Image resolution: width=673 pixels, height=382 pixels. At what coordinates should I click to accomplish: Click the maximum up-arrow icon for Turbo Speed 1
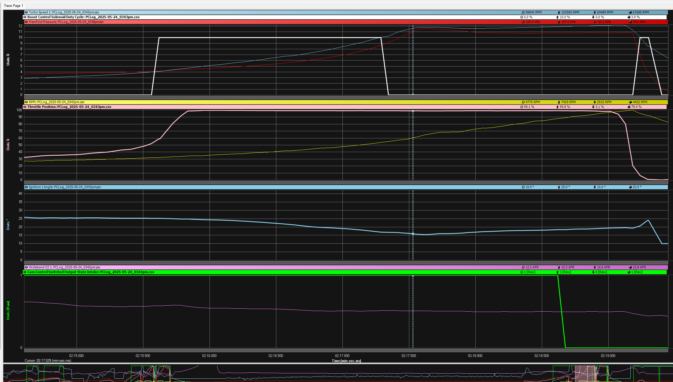click(x=559, y=12)
